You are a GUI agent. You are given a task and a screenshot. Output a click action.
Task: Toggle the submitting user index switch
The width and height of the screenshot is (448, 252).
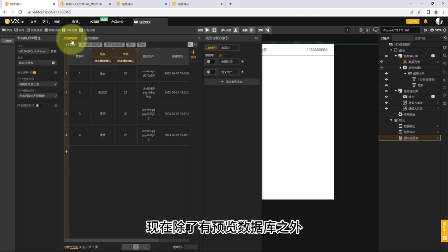pyautogui.click(x=211, y=72)
